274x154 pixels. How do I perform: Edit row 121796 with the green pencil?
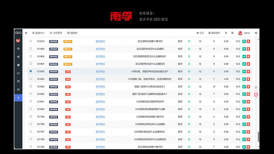coord(244,139)
